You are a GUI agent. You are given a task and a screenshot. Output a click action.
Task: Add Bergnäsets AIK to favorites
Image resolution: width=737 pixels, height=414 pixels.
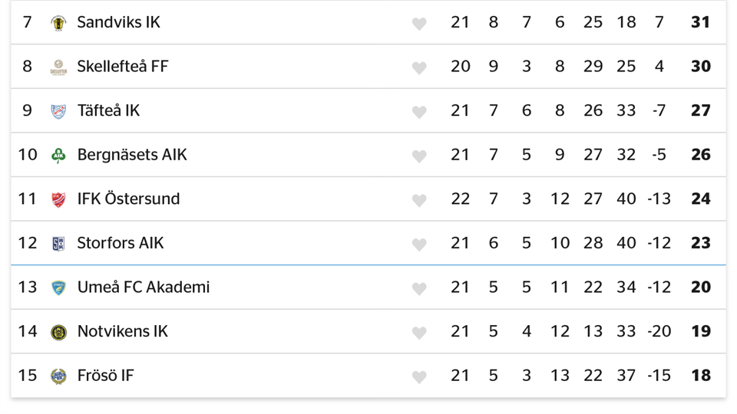419,156
